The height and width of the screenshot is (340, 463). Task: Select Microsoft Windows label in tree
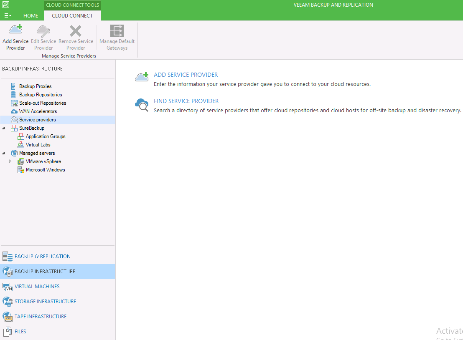pos(46,170)
